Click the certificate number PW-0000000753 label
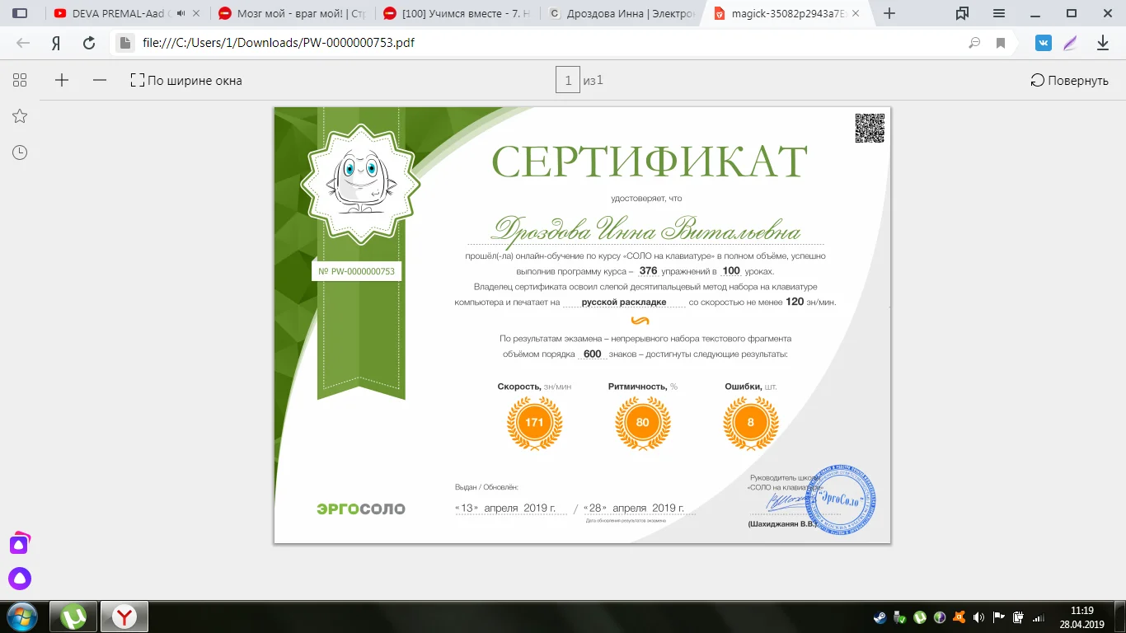 point(357,271)
